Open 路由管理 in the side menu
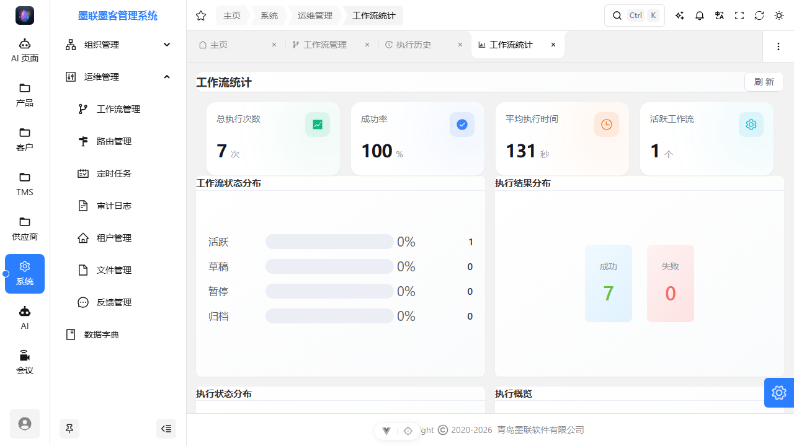Image resolution: width=794 pixels, height=446 pixels. pyautogui.click(x=118, y=141)
